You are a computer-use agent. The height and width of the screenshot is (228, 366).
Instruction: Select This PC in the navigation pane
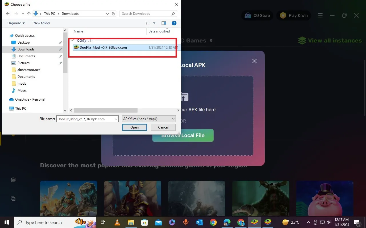[21, 109]
